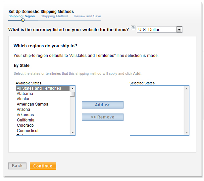The height and width of the screenshot is (181, 204).
Task: Click inside the Selected States box
Action: coord(157,110)
